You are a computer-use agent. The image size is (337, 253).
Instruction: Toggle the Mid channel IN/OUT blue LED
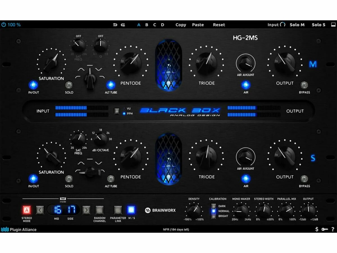pos(33,85)
